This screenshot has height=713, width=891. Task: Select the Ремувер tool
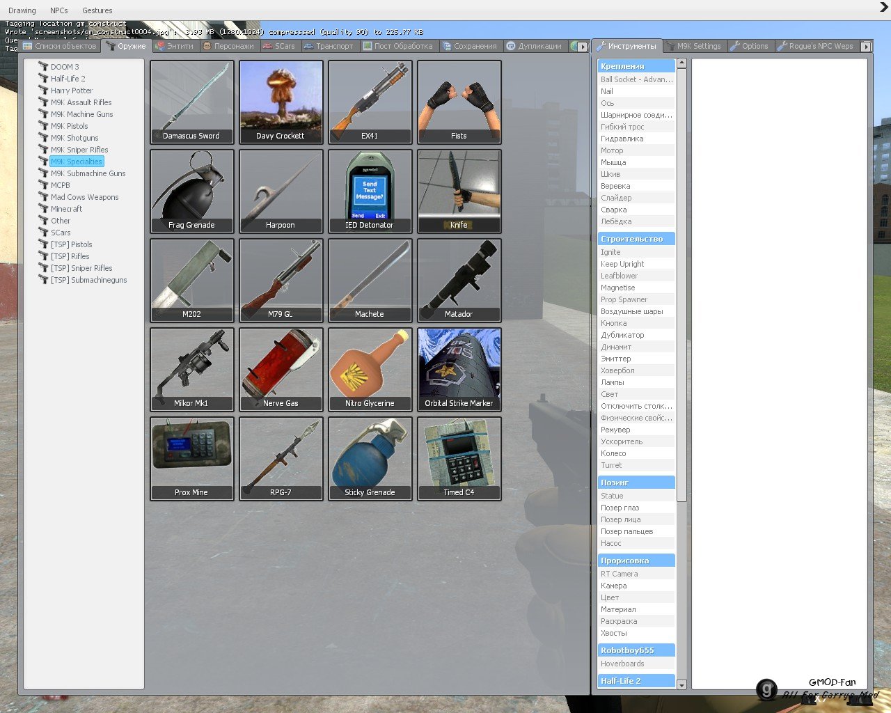coord(636,430)
